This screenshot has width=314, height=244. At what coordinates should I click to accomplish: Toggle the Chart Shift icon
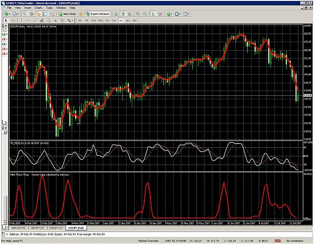coord(160,14)
